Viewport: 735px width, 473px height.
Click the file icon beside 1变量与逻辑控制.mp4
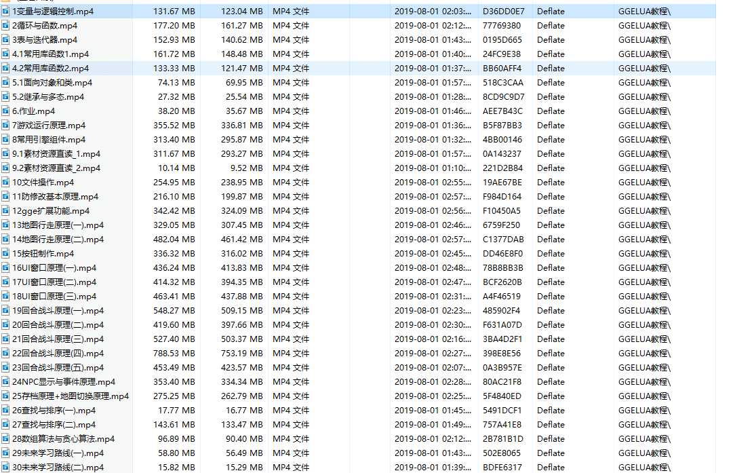(x=5, y=11)
